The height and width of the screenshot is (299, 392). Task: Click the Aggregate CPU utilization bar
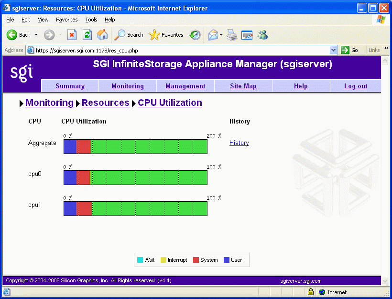tap(135, 146)
